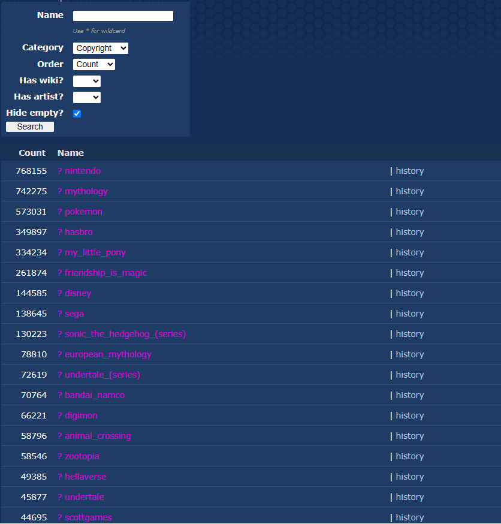This screenshot has height=524, width=501.
Task: View history for the bandai_namco tag
Action: [x=410, y=395]
